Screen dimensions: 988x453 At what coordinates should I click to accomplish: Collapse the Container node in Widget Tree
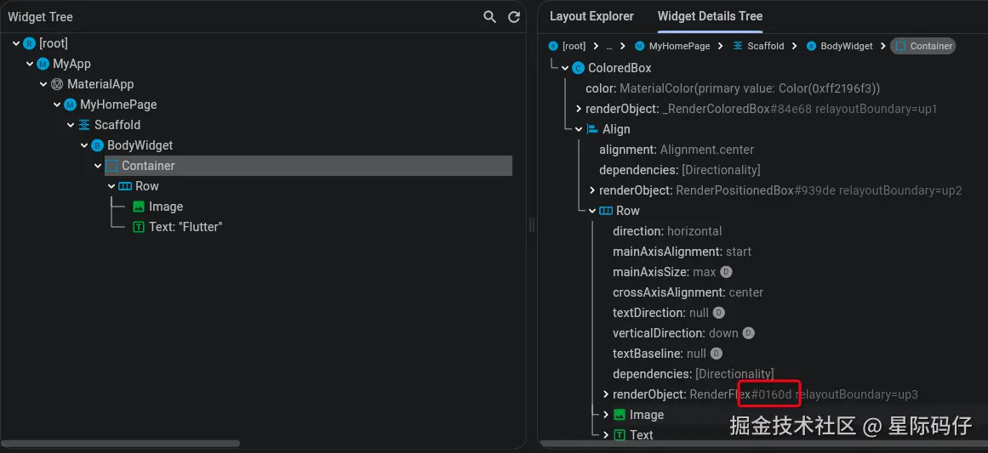98,166
